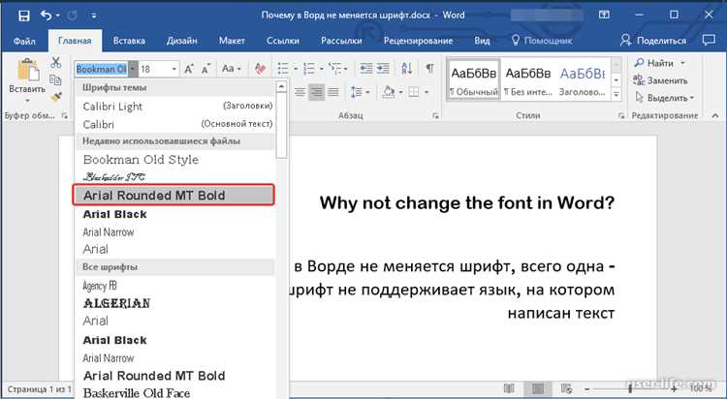Click the Bookman Old Style font name field
Viewport: 727px width, 399px height.
(x=102, y=69)
